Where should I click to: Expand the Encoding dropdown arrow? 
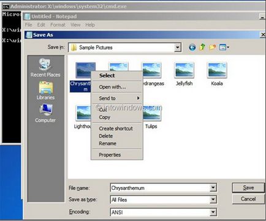(213, 212)
